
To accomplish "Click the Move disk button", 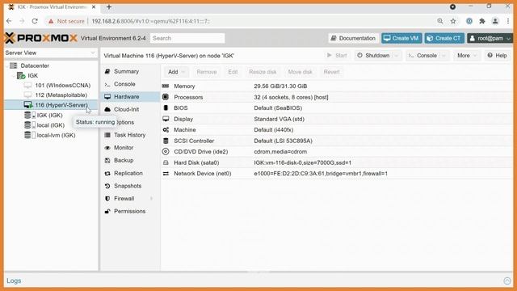I will [300, 72].
